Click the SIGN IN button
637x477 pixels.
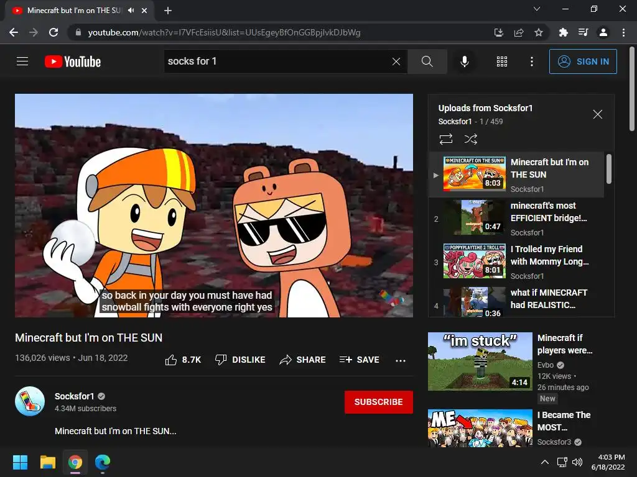tap(583, 61)
